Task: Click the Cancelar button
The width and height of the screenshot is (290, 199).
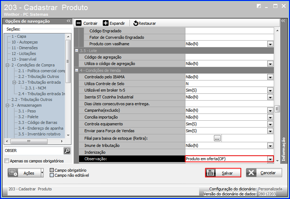Action: 264,173
